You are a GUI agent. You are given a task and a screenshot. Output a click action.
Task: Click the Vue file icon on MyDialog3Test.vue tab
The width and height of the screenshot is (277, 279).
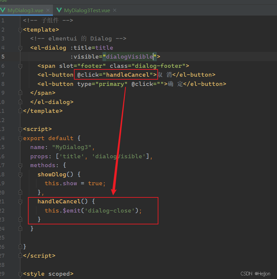pos(59,10)
